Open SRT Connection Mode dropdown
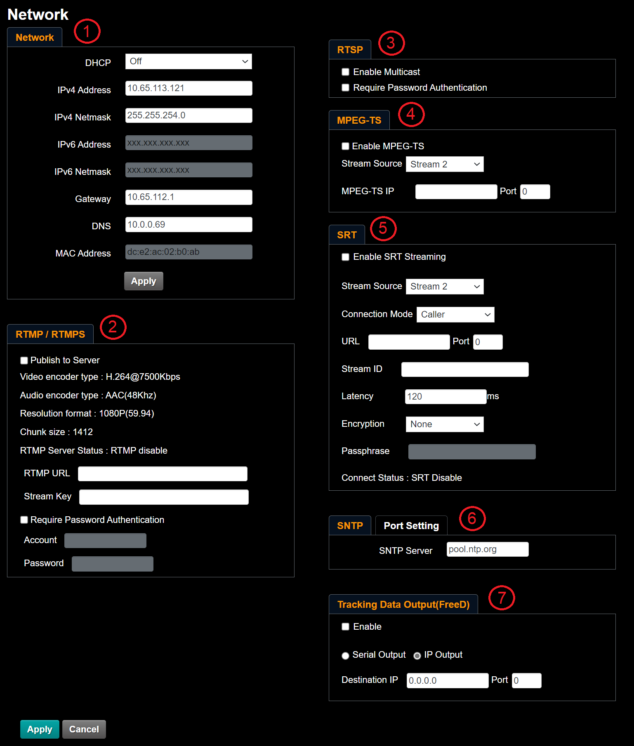Image resolution: width=634 pixels, height=746 pixels. 455,315
